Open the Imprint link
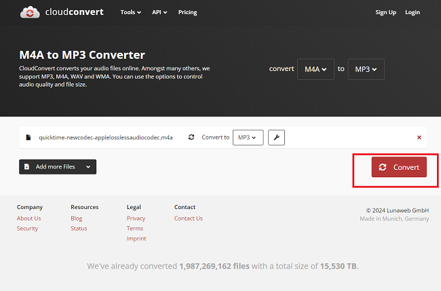The height and width of the screenshot is (291, 441). [136, 238]
